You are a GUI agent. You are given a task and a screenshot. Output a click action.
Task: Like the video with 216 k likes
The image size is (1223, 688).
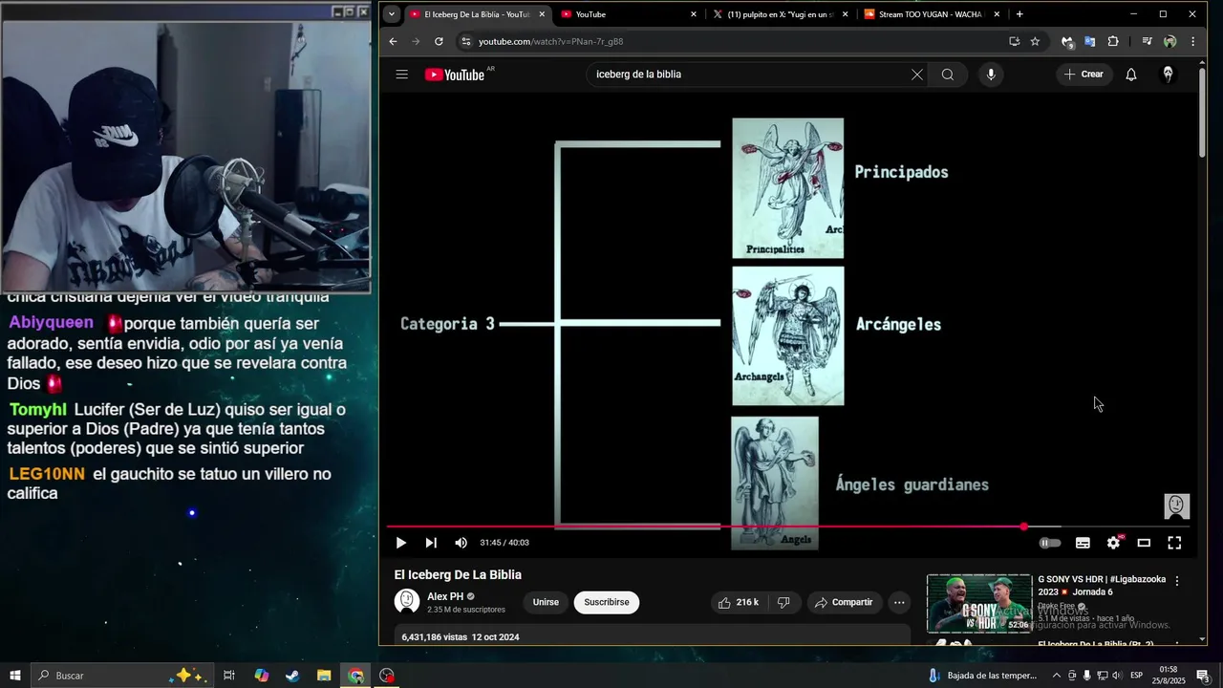(739, 603)
